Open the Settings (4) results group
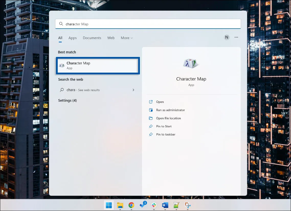The height and width of the screenshot is (211, 291). 67,100
